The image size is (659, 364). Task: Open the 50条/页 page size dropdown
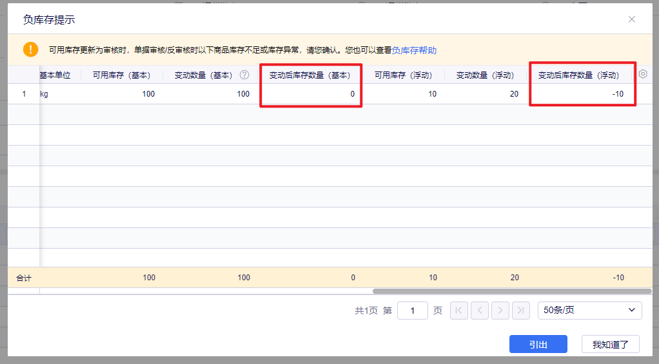point(589,310)
